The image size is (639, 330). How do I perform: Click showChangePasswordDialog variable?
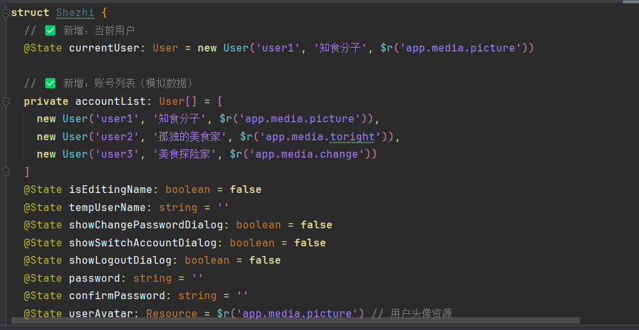146,225
